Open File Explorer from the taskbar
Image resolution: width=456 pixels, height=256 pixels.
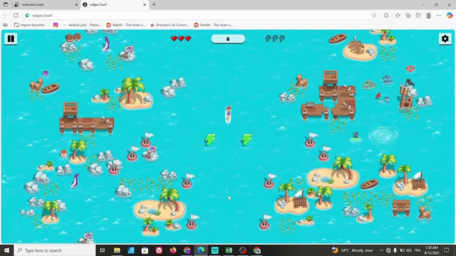point(117,250)
